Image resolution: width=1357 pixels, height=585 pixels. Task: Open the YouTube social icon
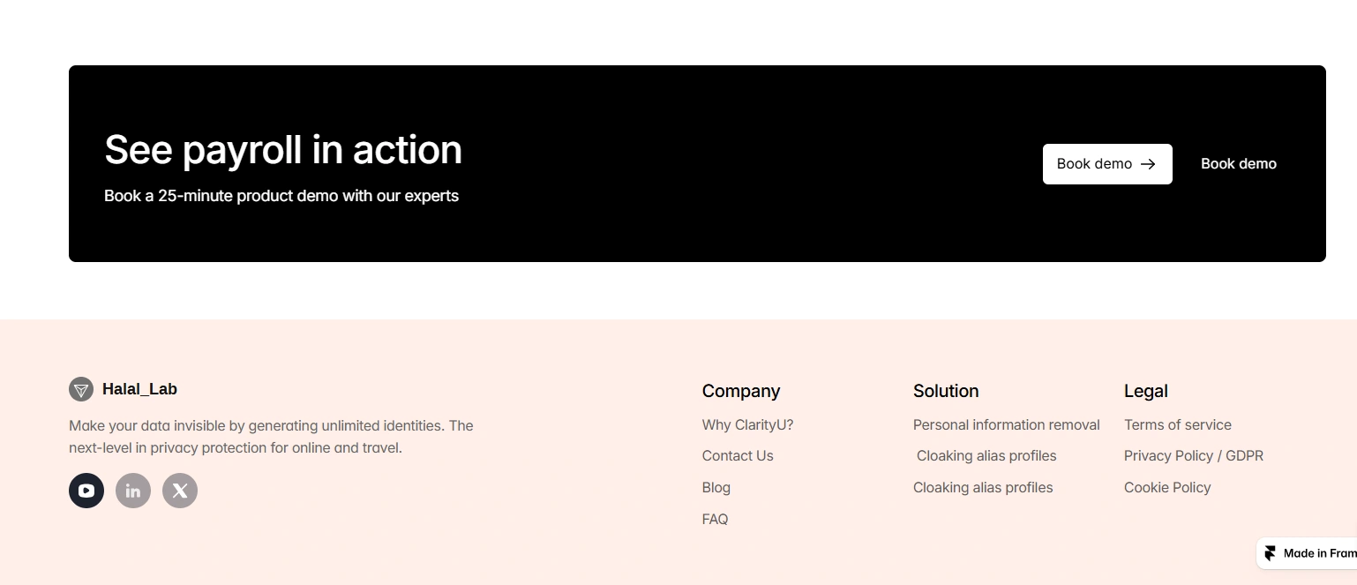click(x=86, y=491)
